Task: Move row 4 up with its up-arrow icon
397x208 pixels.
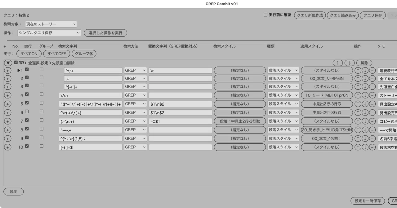Action: coord(358,95)
